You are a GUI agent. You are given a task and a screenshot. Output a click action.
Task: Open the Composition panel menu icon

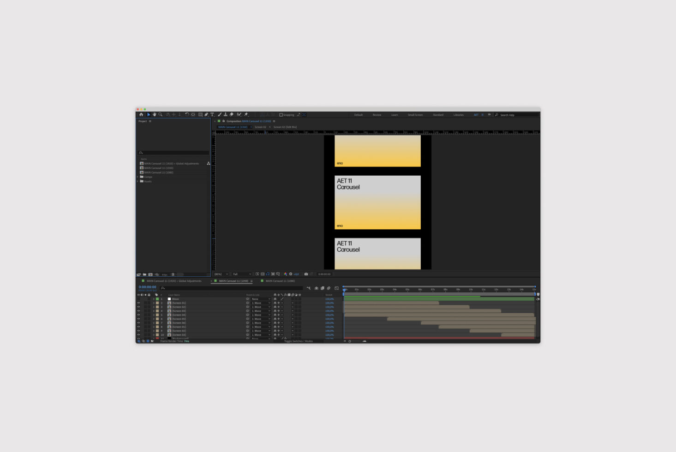click(x=274, y=121)
